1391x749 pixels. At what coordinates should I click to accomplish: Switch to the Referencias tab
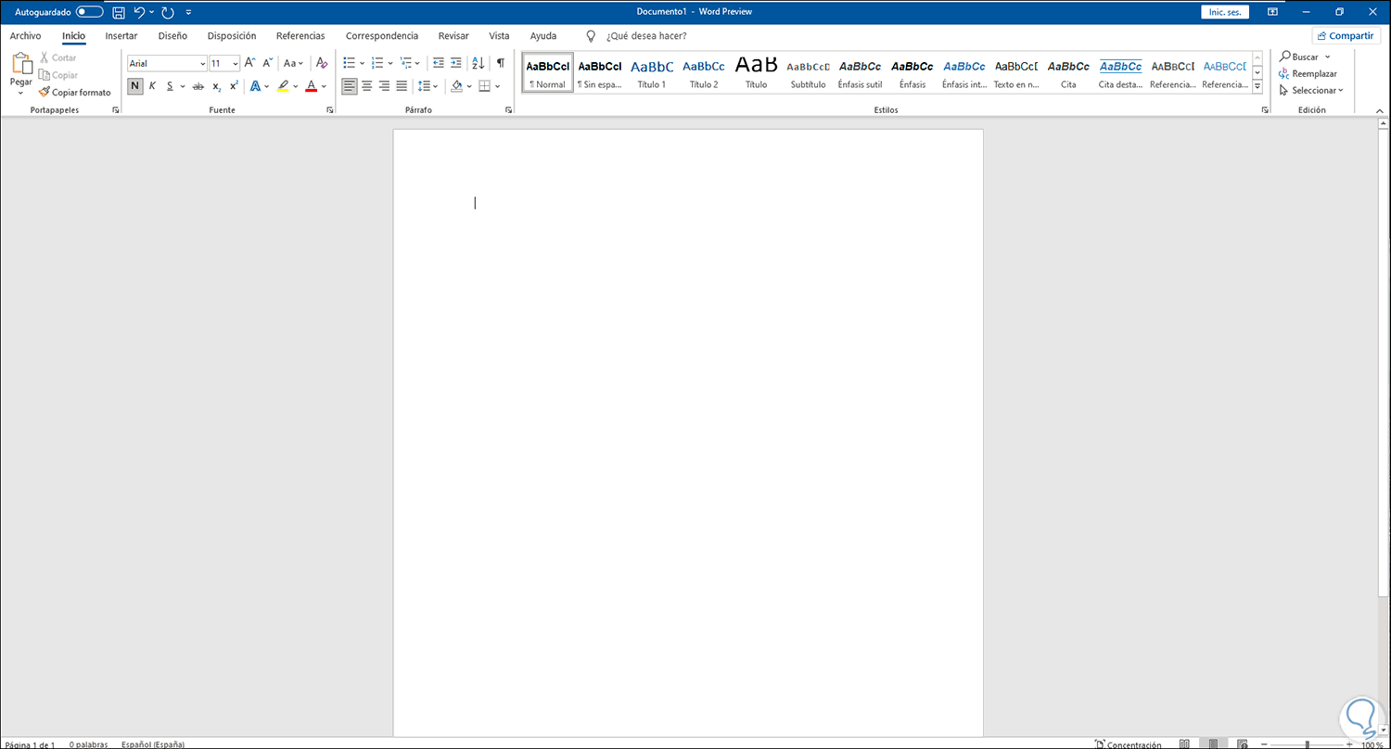click(300, 36)
